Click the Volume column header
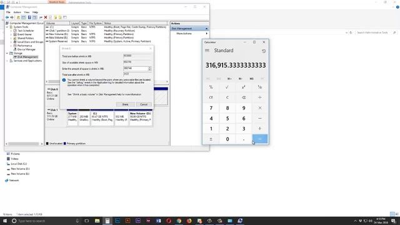The width and height of the screenshot is (400, 225). (57, 23)
